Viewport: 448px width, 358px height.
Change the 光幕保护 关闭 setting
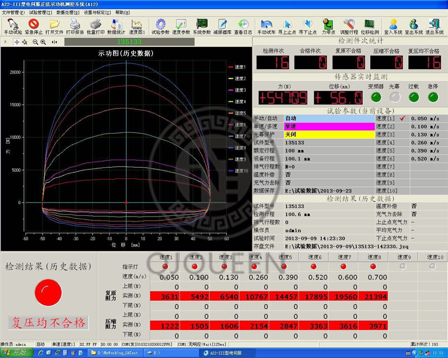(x=328, y=135)
